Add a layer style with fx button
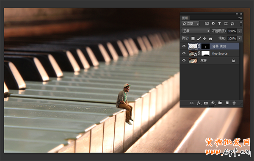Screen dimensions: 254x161 (199, 103)
